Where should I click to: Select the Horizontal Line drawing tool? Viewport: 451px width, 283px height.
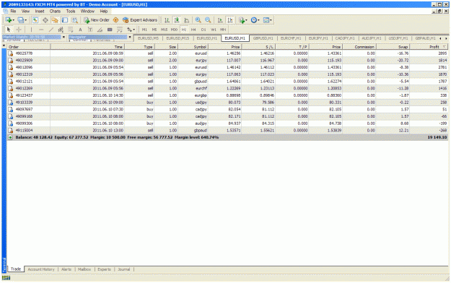(x=41, y=30)
